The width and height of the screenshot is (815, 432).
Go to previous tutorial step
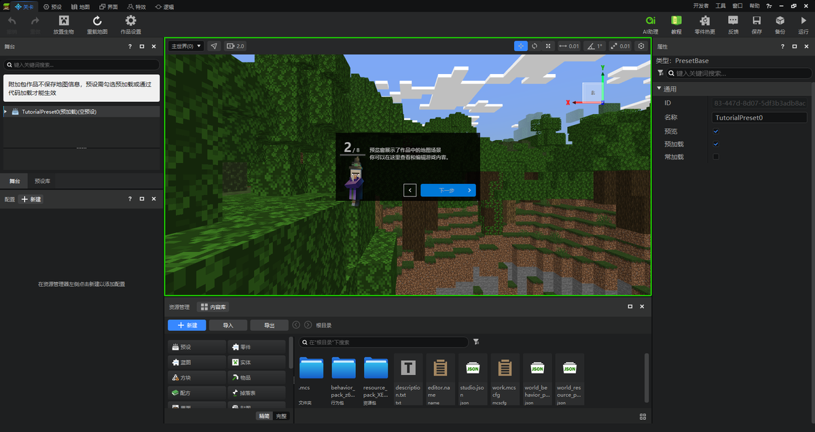[x=410, y=190]
